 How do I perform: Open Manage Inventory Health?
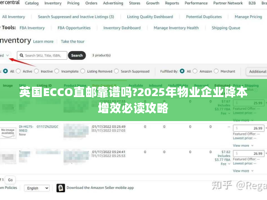click(176, 28)
